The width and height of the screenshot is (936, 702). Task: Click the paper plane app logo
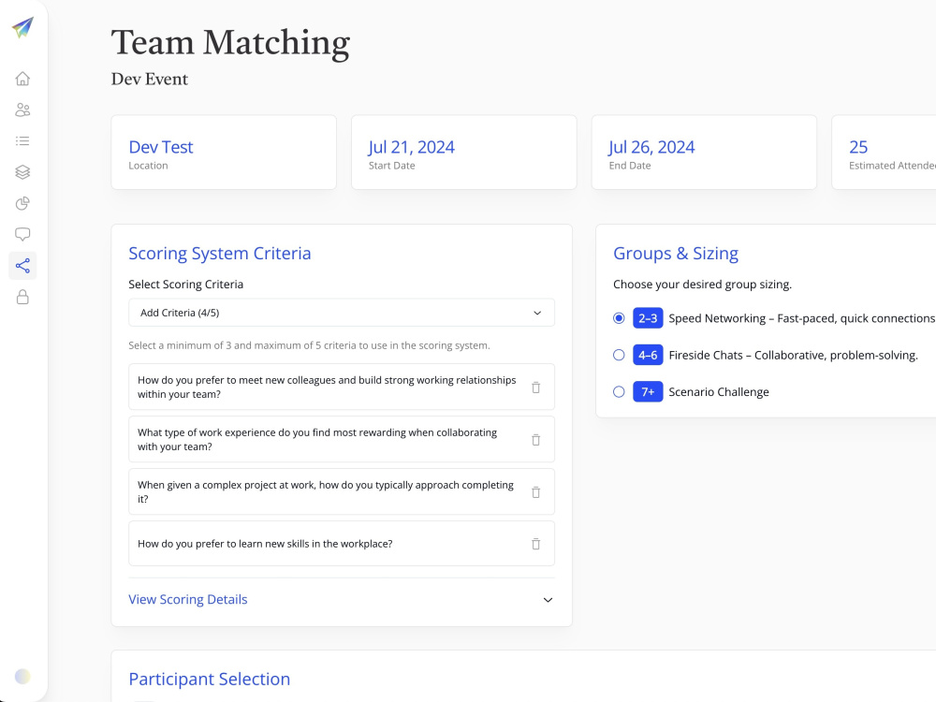[22, 27]
